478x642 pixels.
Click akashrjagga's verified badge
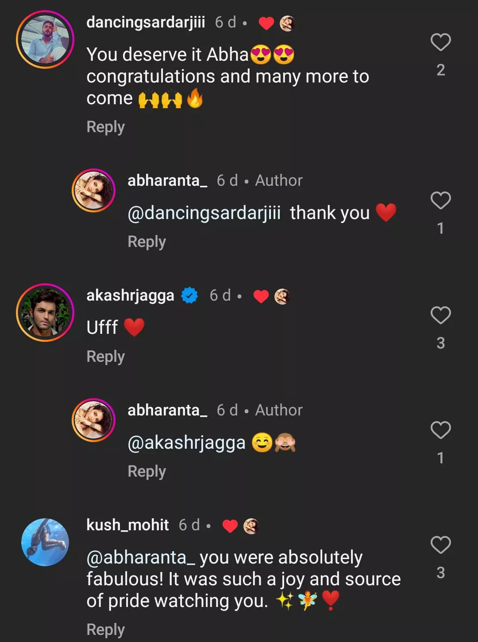click(190, 295)
